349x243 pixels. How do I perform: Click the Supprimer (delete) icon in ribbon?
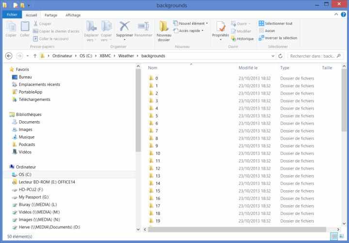pos(125,27)
